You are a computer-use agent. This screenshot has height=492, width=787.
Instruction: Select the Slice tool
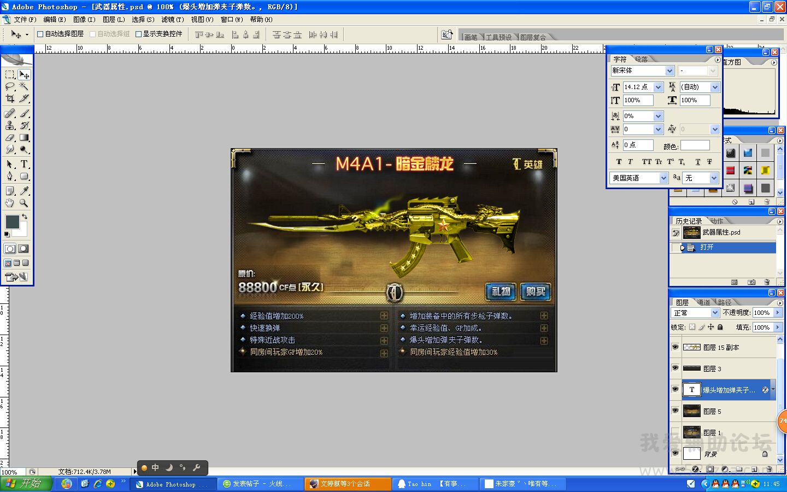click(24, 98)
